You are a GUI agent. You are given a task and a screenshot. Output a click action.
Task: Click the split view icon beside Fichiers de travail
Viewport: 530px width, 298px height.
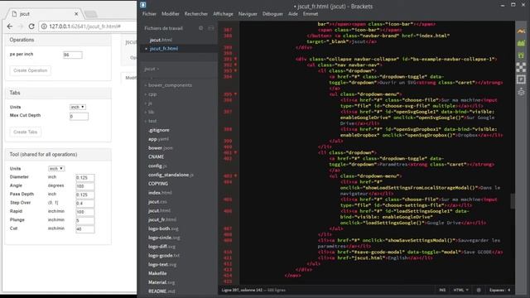point(211,28)
